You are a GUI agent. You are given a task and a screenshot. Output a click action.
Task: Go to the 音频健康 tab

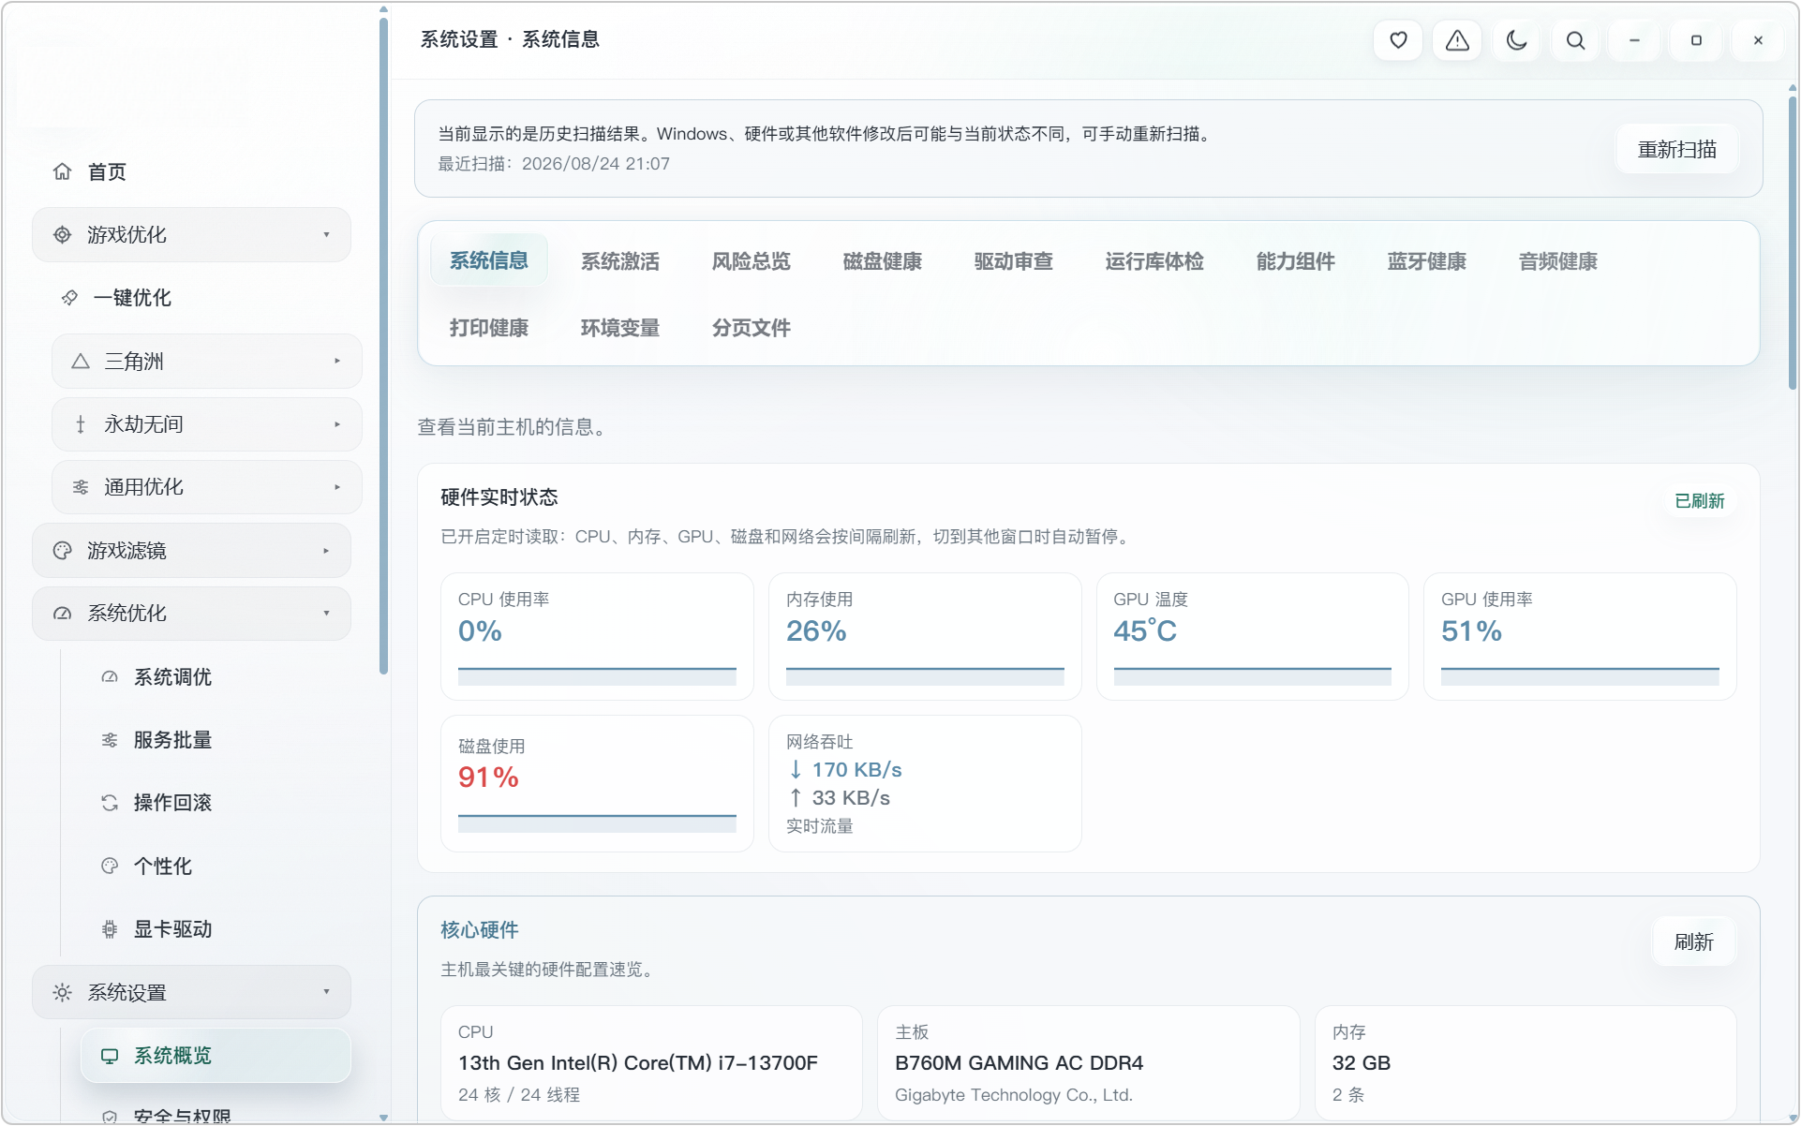click(1558, 261)
